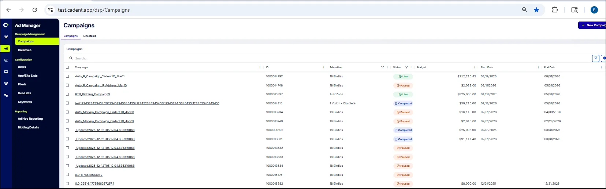
Task: Toggle the select-all checkbox in table header
Action: pos(67,67)
